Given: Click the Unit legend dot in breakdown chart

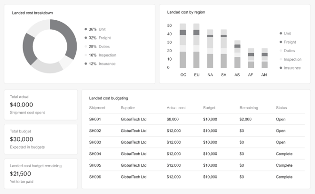Looking at the screenshot, I should (x=86, y=29).
